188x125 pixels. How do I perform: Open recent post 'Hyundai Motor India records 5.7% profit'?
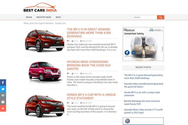tap(144, 111)
